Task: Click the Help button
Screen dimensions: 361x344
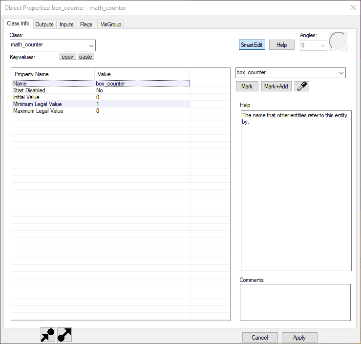Action: (281, 45)
